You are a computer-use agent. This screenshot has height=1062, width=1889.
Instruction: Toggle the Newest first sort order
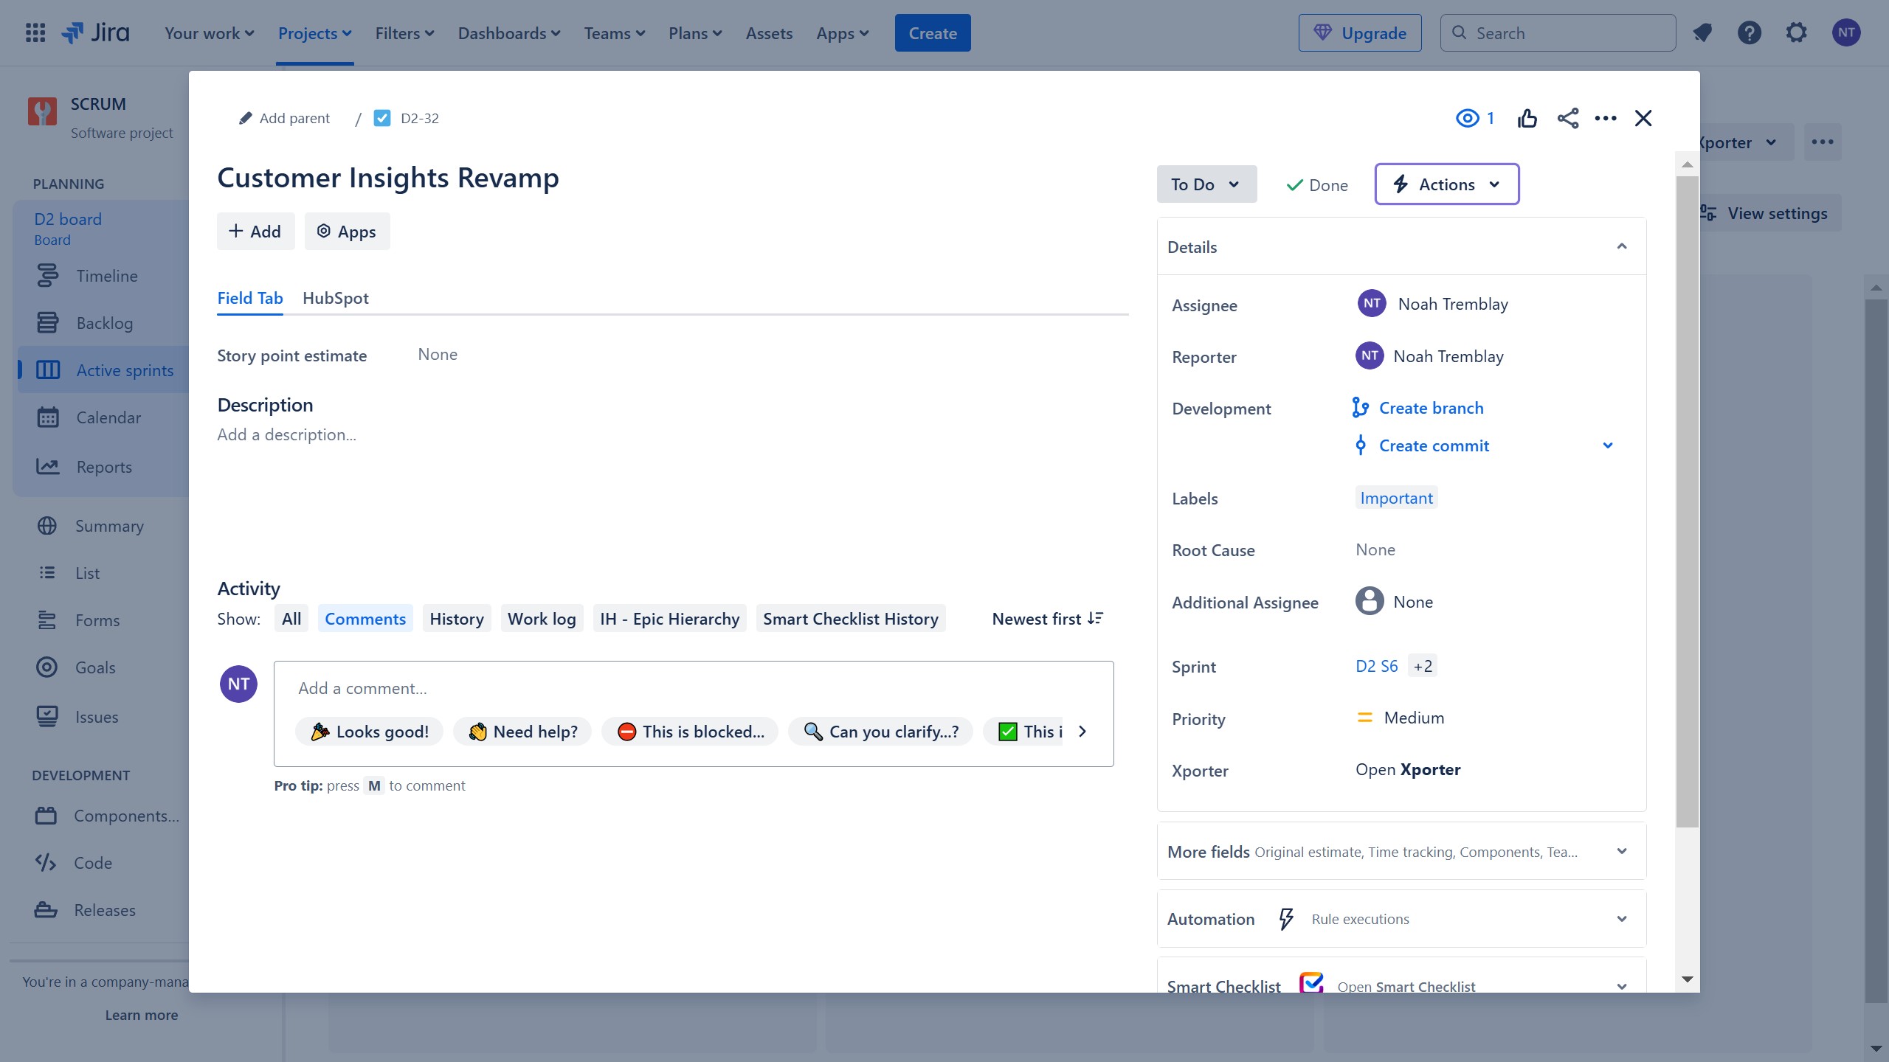point(1047,619)
